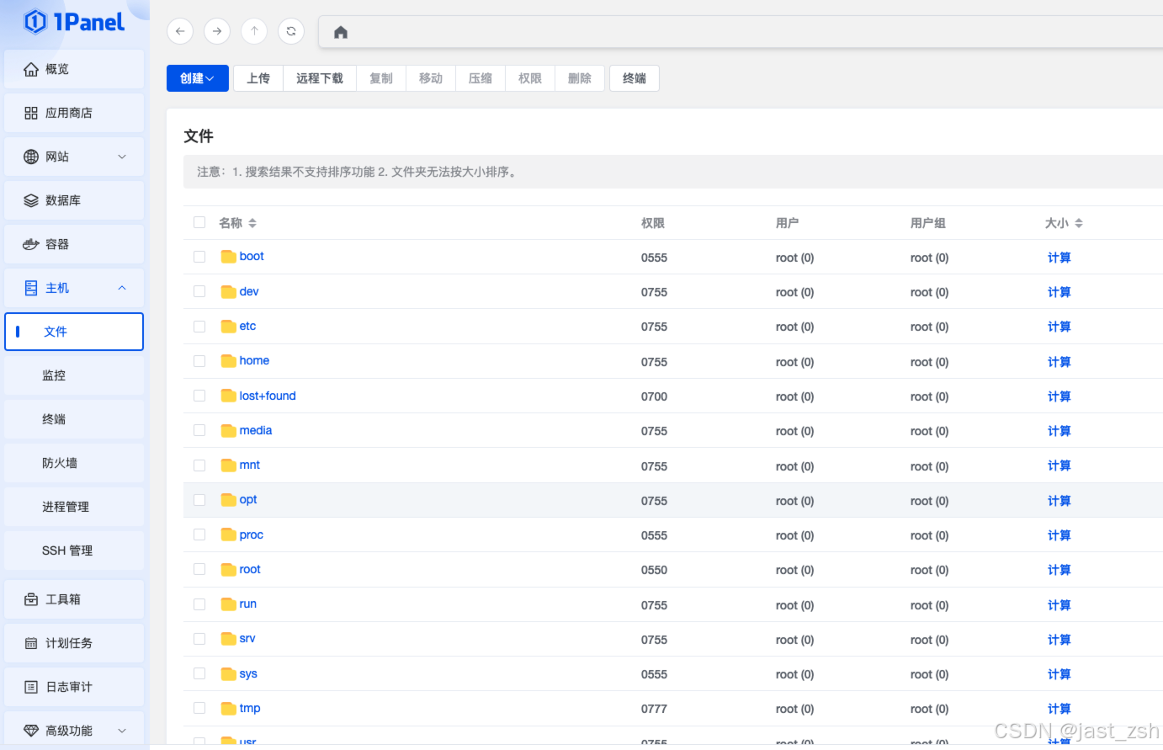Click the 0550 permission of root folder
The height and width of the screenshot is (750, 1163).
tap(654, 570)
